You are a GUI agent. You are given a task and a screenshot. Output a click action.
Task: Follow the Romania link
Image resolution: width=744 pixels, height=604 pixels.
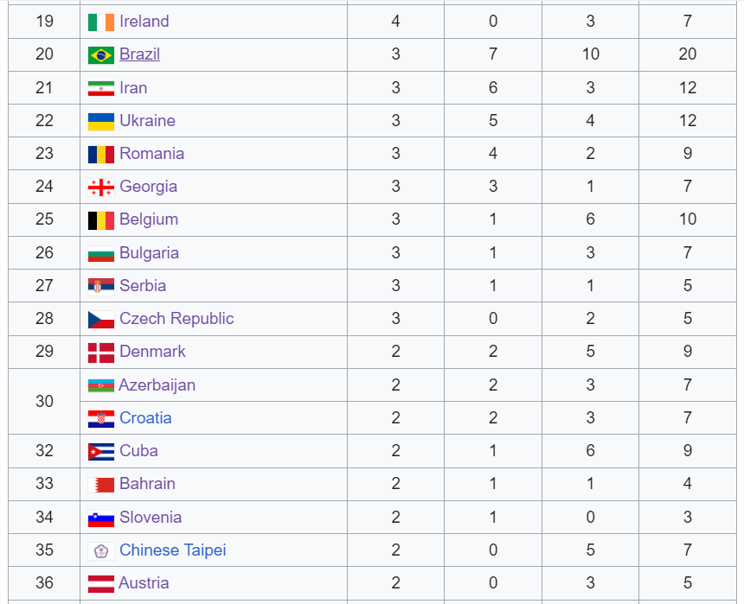point(151,154)
